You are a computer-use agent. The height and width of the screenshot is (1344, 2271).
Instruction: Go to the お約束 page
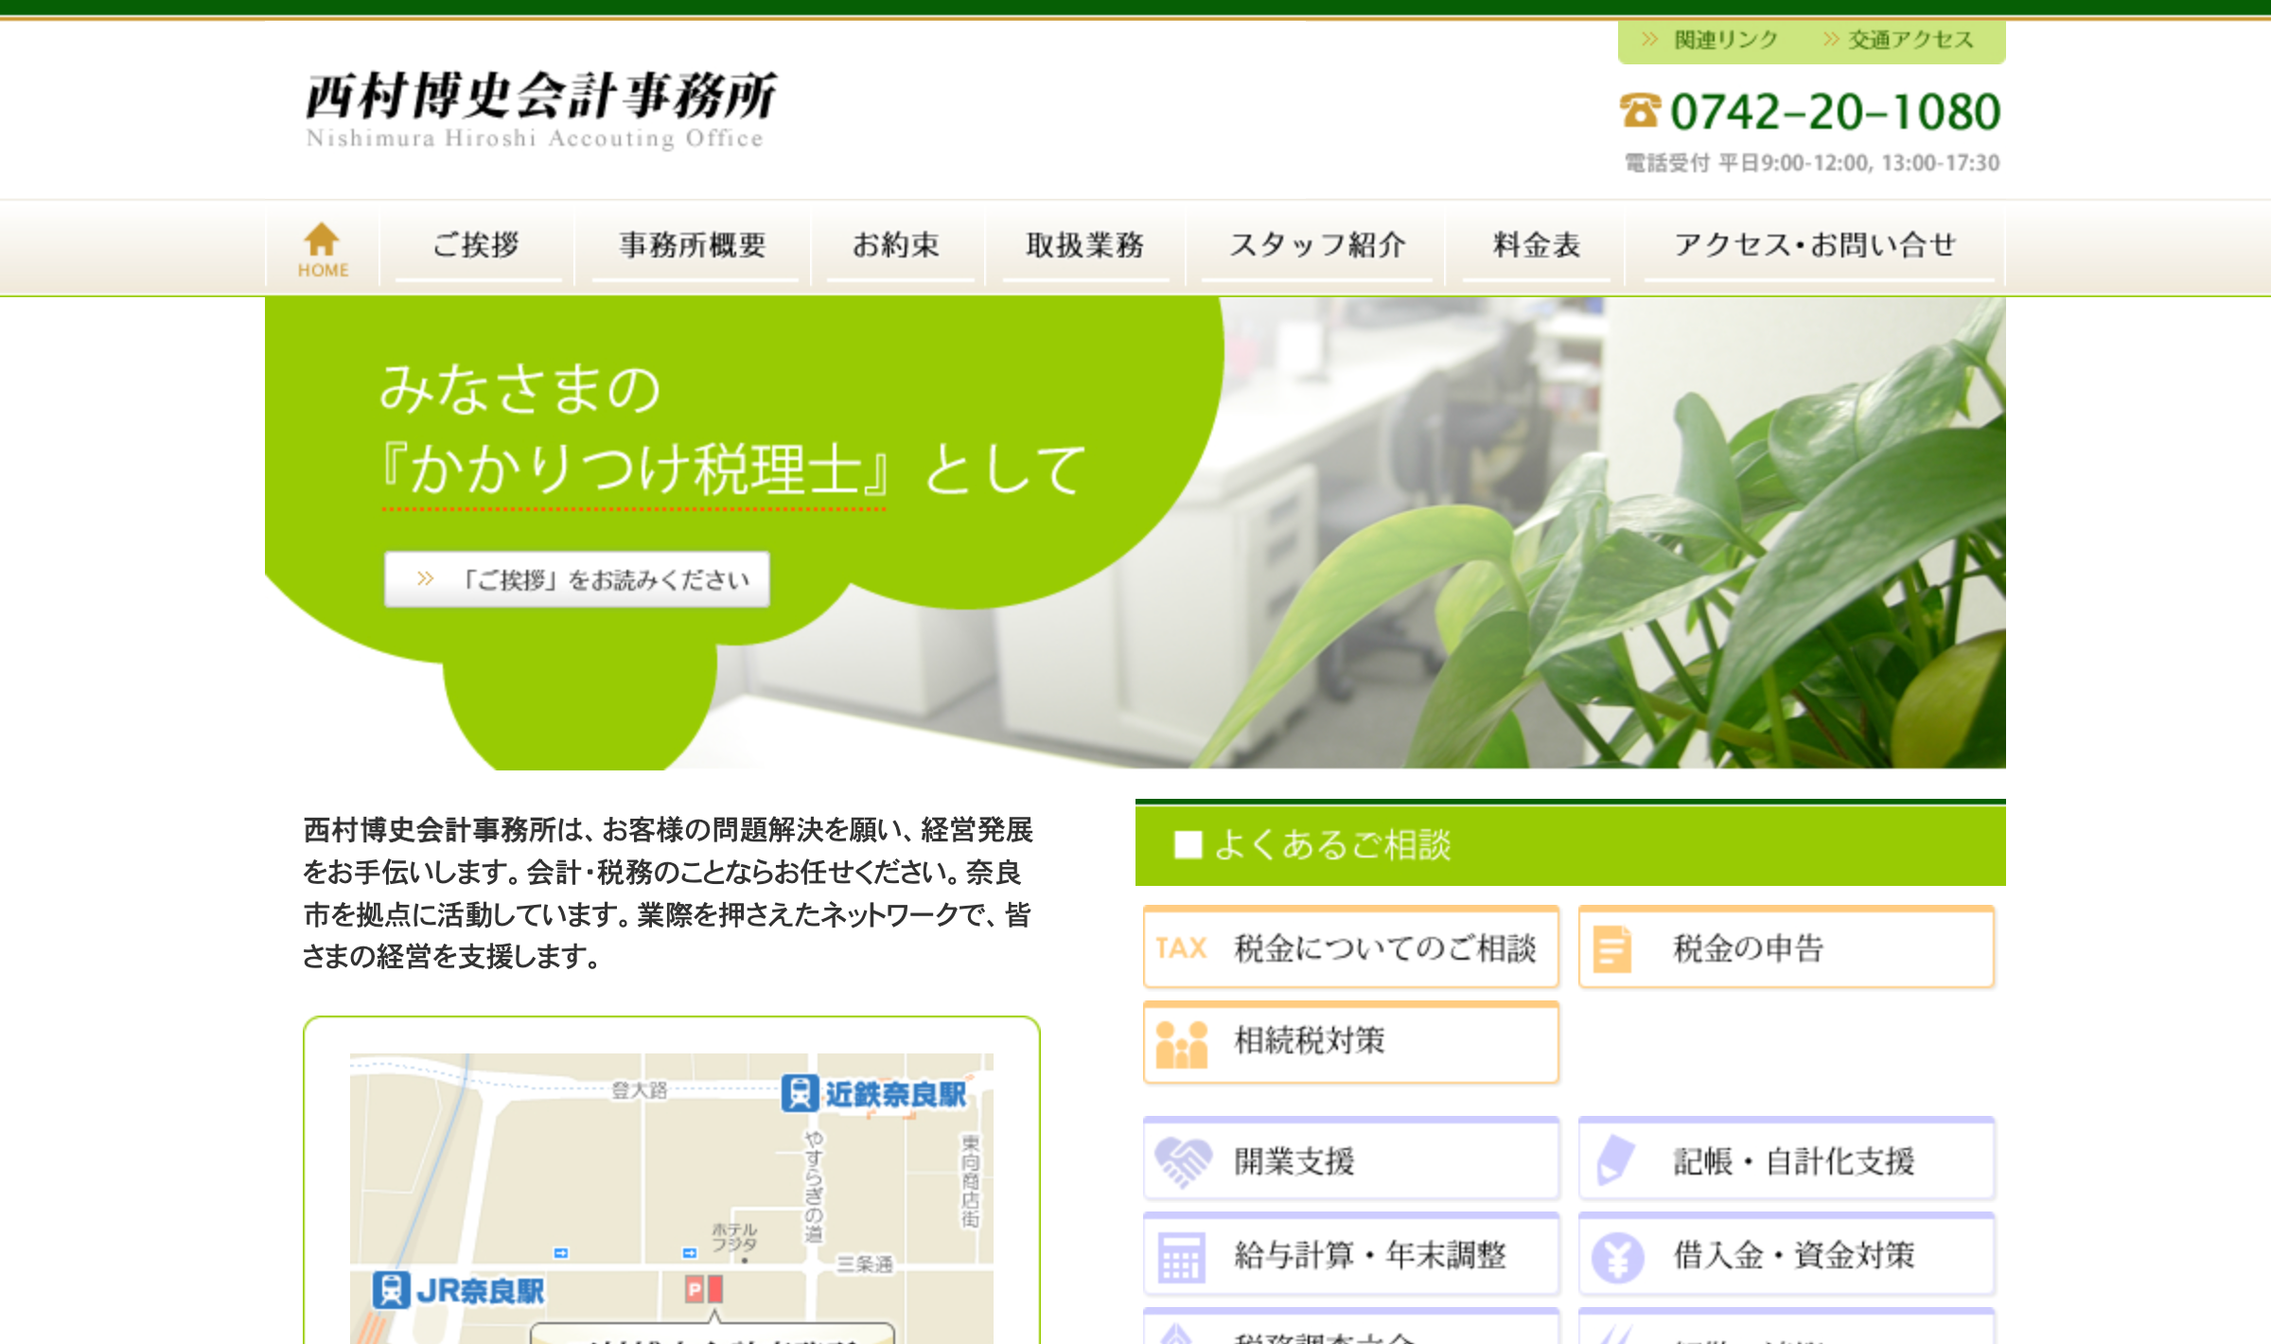[896, 246]
